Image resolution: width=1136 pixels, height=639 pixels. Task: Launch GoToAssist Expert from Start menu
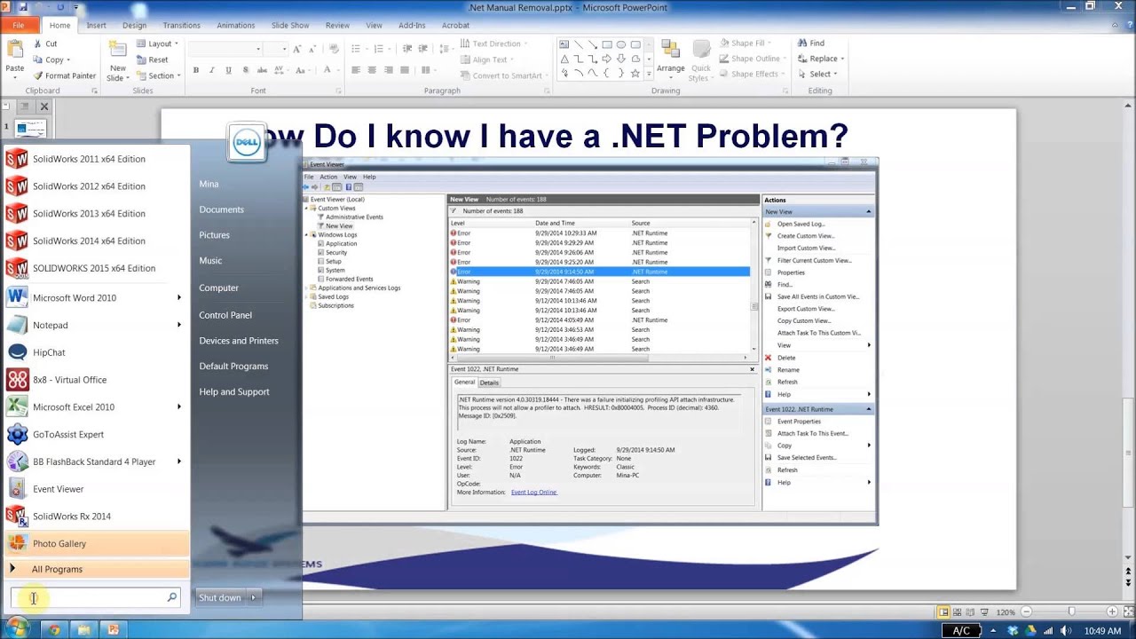click(96, 434)
